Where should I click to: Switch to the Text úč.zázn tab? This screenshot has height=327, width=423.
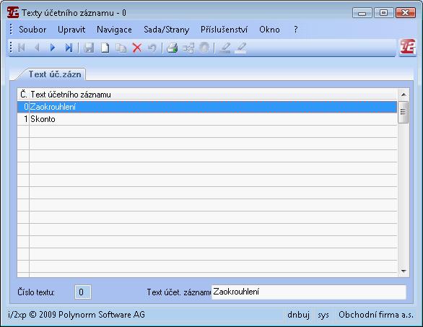pyautogui.click(x=55, y=74)
